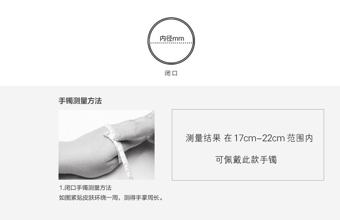Click the 内径mm label inside circle
Viewport: 340px width, 220px height.
(172, 38)
